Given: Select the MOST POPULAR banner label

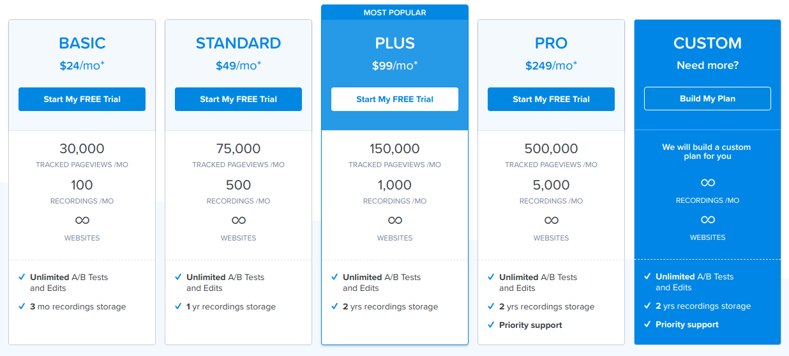Looking at the screenshot, I should (395, 13).
